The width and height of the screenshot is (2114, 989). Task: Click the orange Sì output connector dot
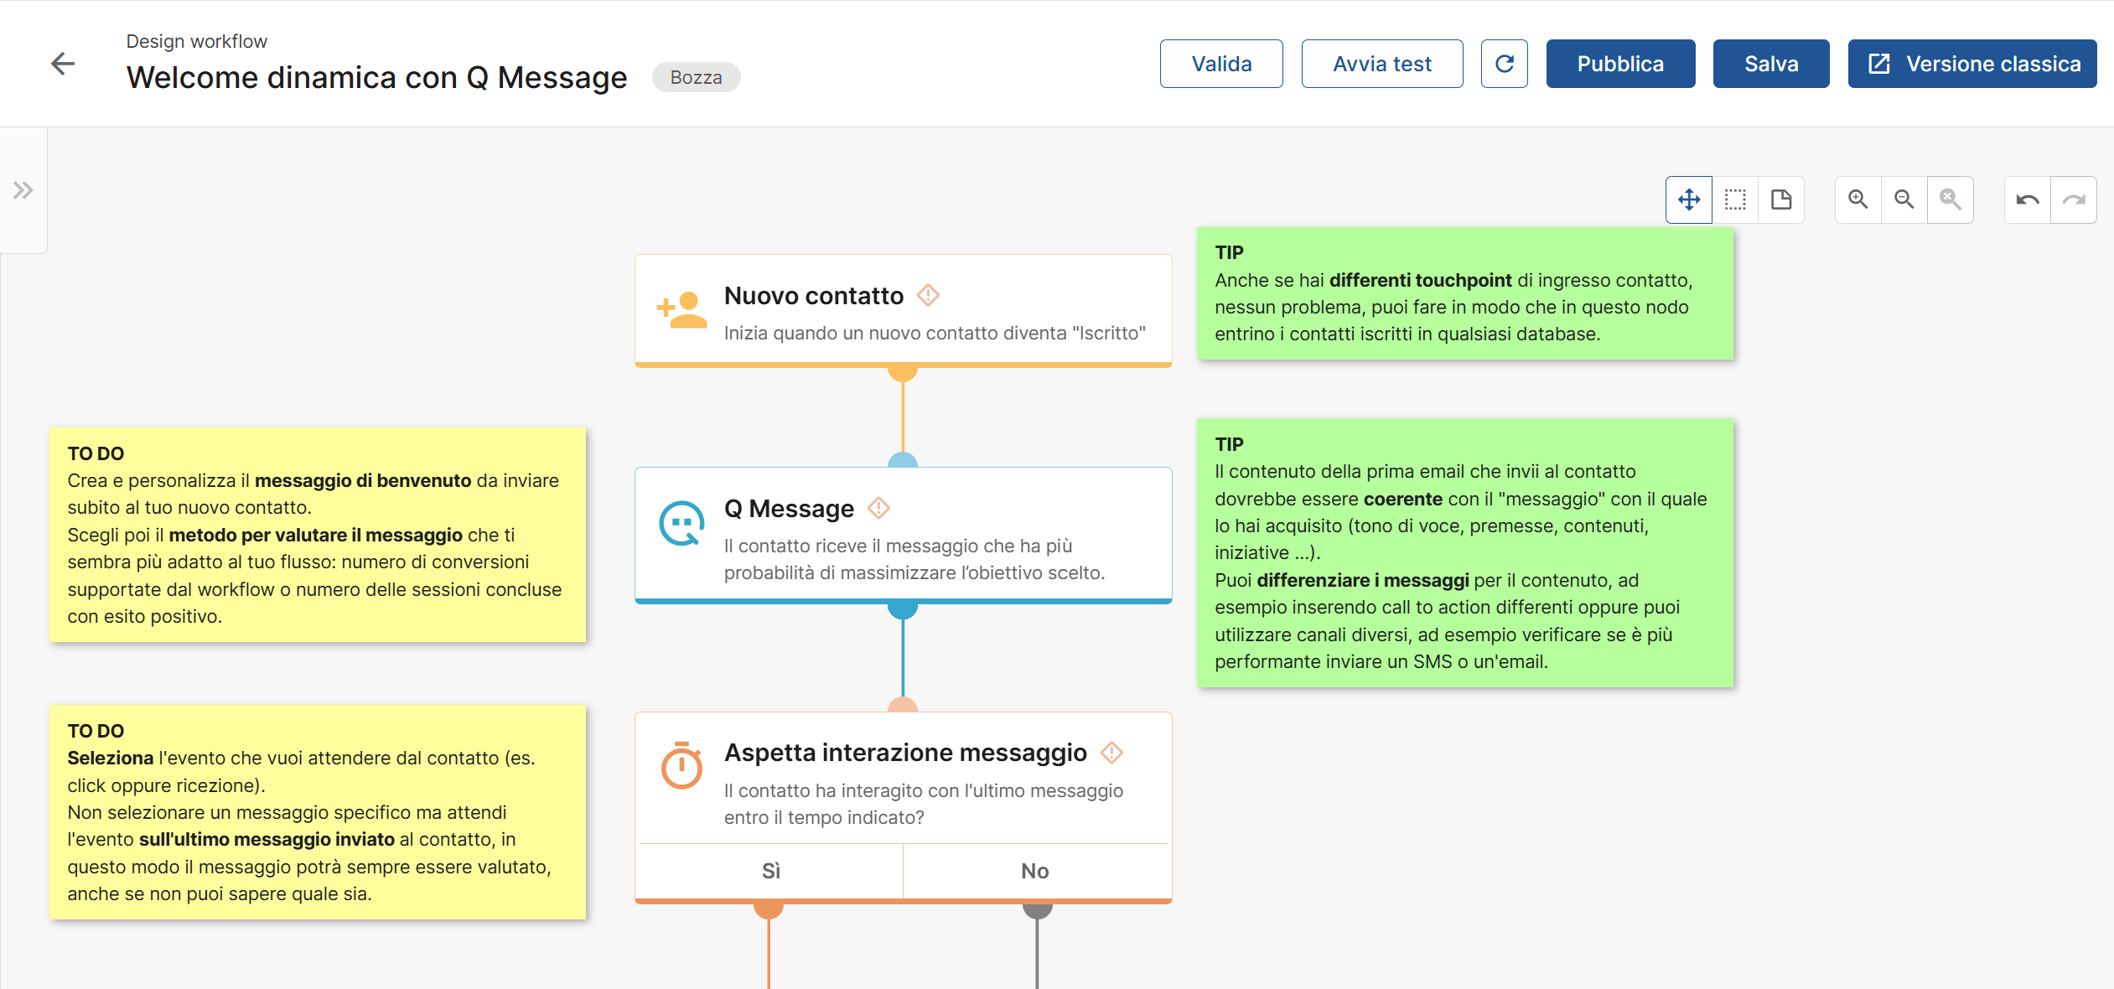click(x=769, y=910)
